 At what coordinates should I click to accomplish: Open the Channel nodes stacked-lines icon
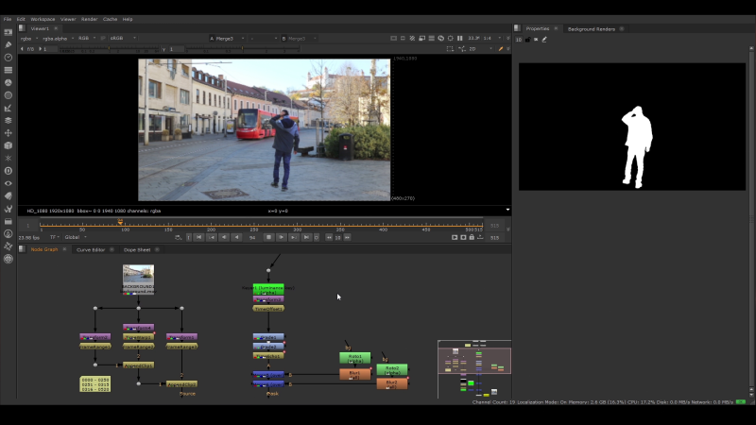pos(9,70)
